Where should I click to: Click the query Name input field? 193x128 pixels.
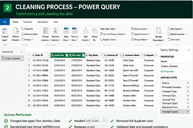[175, 66]
